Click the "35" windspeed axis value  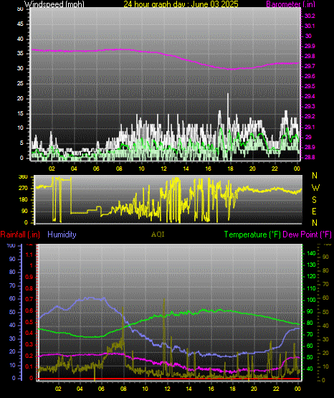(x=20, y=54)
